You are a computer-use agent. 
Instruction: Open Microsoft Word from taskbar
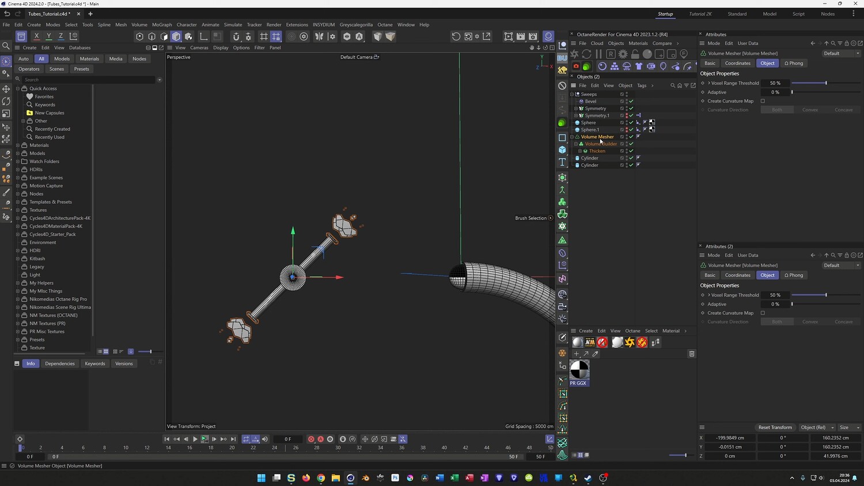439,478
